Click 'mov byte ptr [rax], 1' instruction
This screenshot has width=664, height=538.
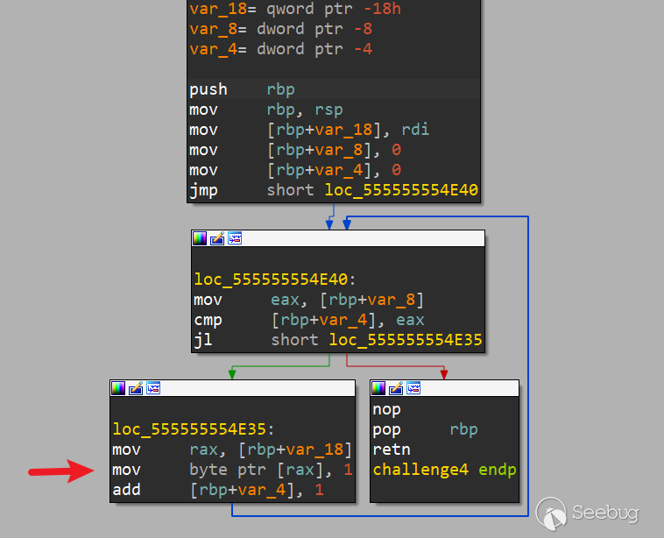(x=232, y=470)
